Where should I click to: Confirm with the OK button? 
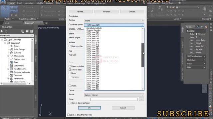pyautogui.click(x=90, y=108)
